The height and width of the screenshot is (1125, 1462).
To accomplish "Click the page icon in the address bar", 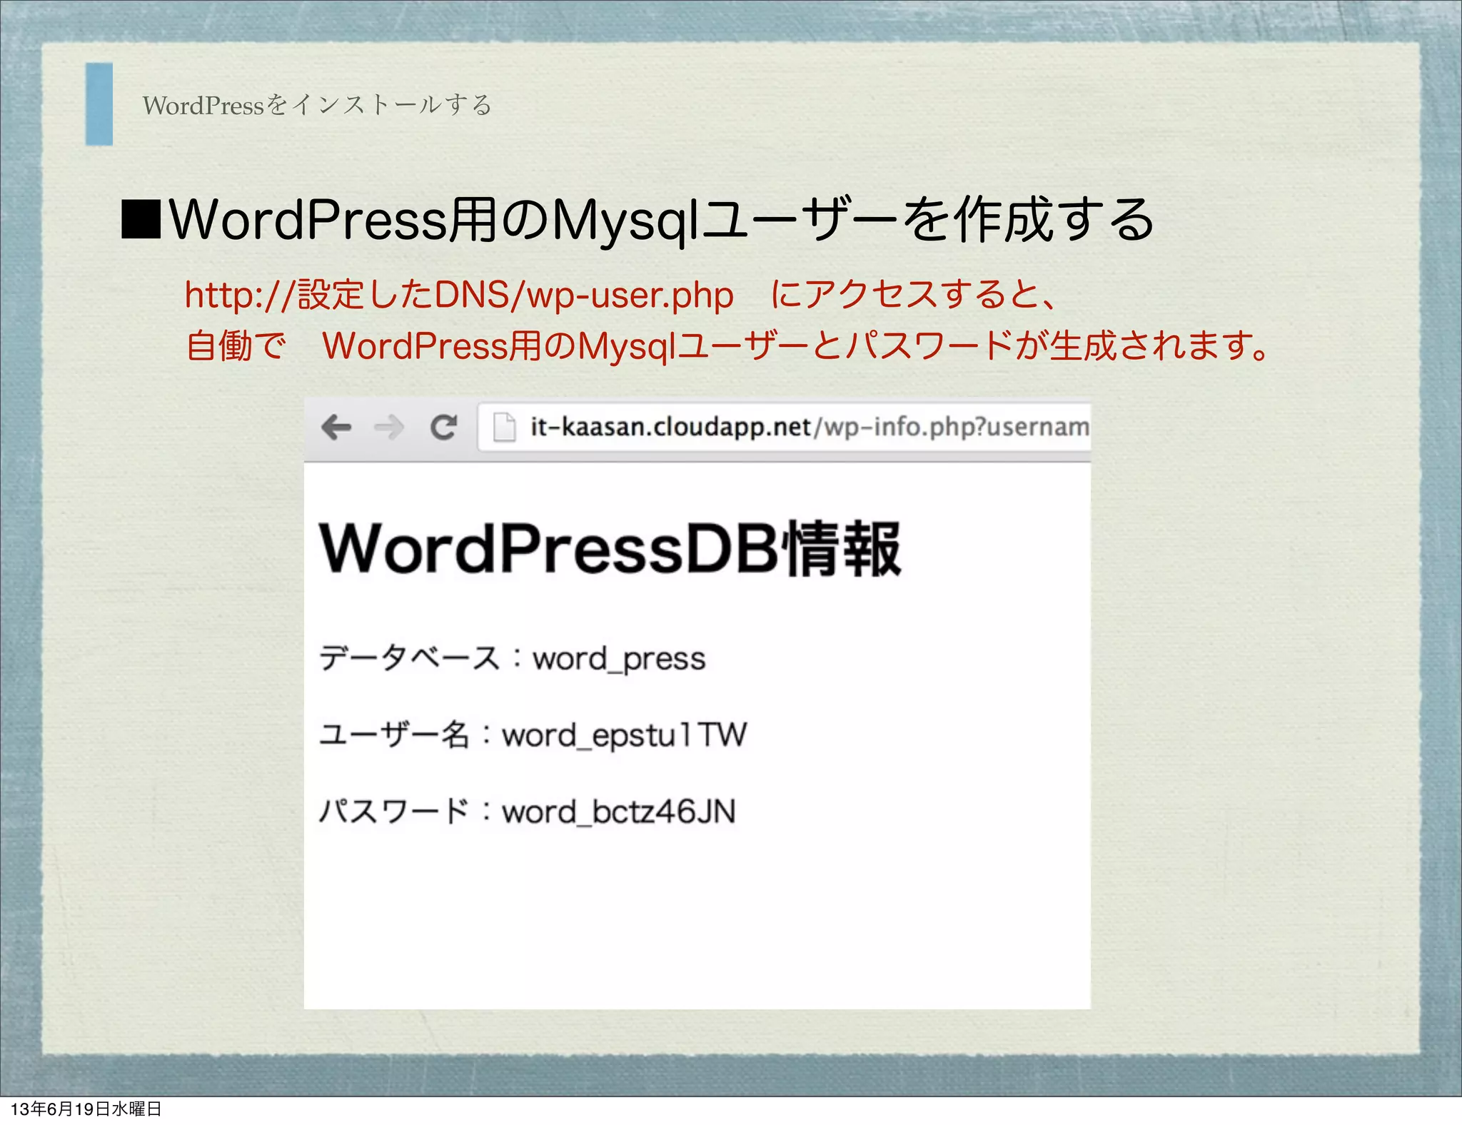I will point(505,428).
